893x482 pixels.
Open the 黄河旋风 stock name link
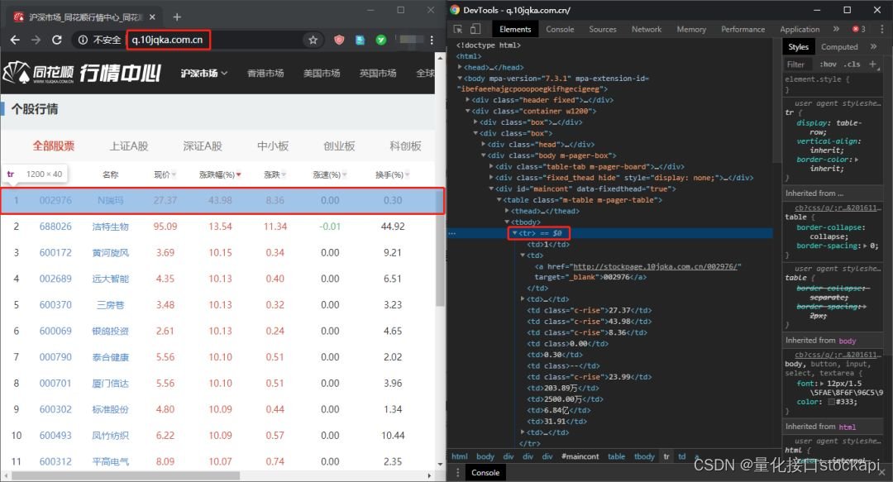point(111,252)
